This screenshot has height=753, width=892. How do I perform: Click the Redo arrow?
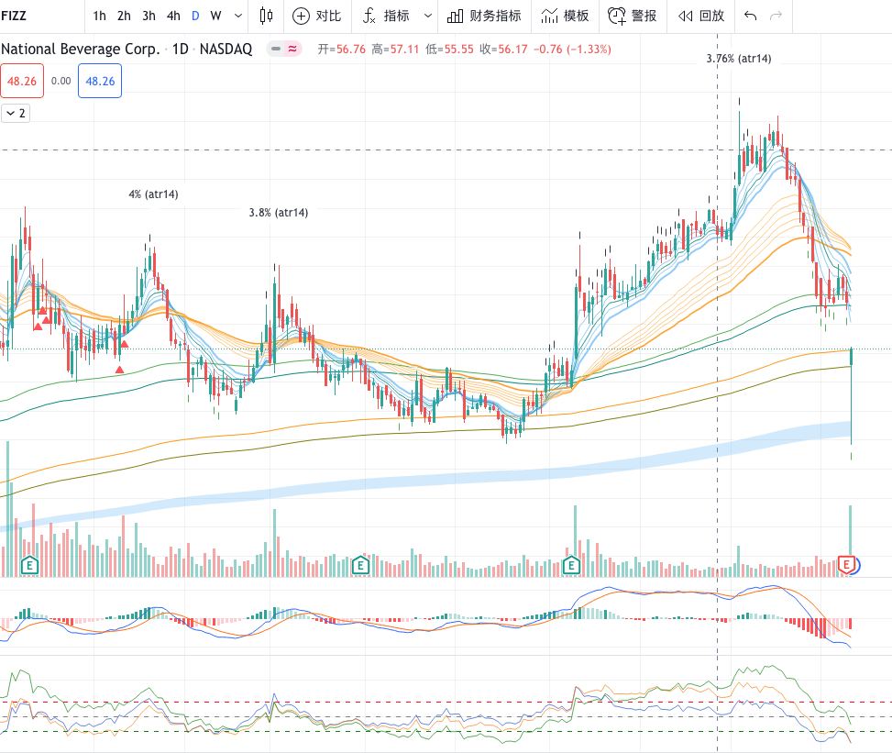[x=776, y=16]
